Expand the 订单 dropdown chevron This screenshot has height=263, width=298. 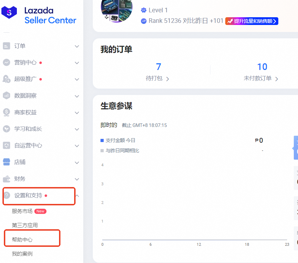point(77,46)
